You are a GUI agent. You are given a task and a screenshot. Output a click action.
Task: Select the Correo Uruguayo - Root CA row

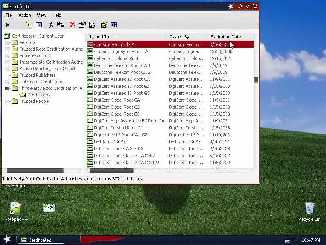(x=170, y=51)
